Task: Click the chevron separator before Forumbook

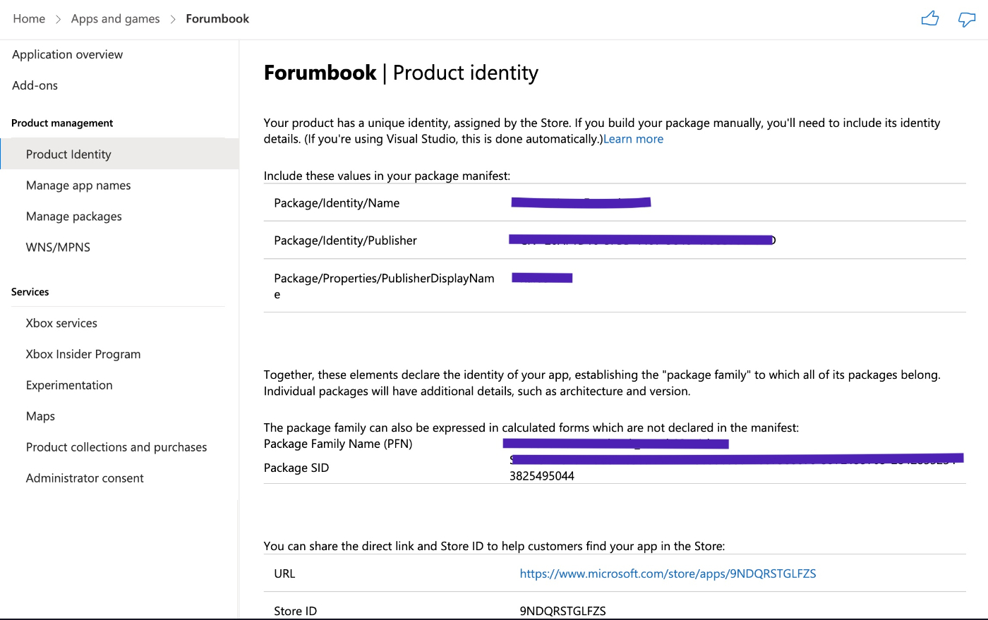Action: pyautogui.click(x=173, y=19)
